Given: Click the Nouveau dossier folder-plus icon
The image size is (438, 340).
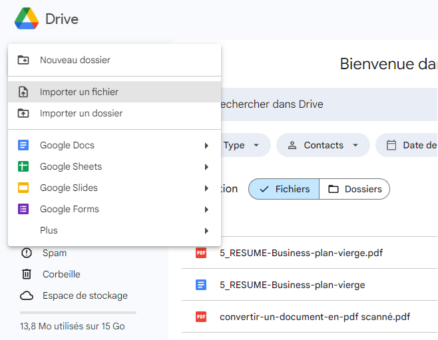Looking at the screenshot, I should [23, 60].
